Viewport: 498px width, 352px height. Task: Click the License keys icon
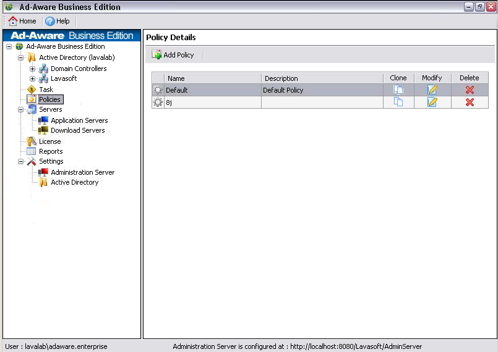pyautogui.click(x=32, y=141)
